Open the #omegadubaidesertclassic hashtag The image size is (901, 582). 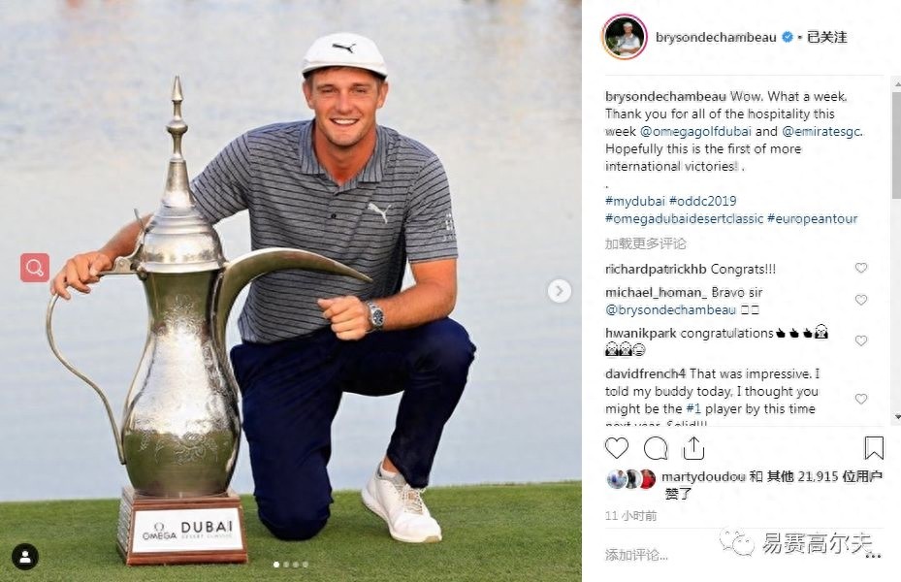pyautogui.click(x=685, y=218)
